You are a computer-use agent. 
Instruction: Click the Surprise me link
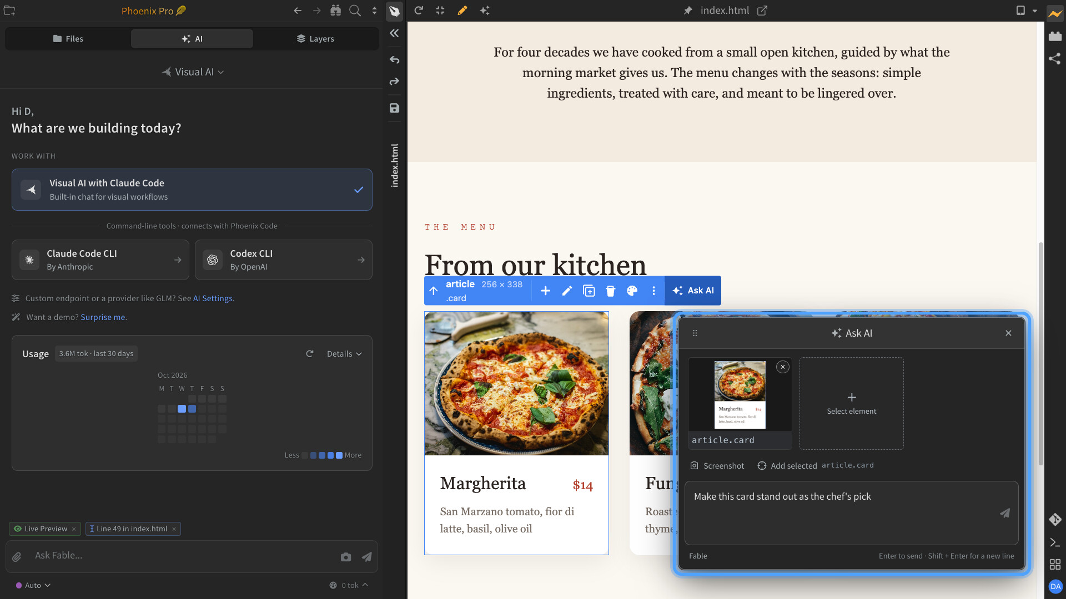tap(103, 317)
